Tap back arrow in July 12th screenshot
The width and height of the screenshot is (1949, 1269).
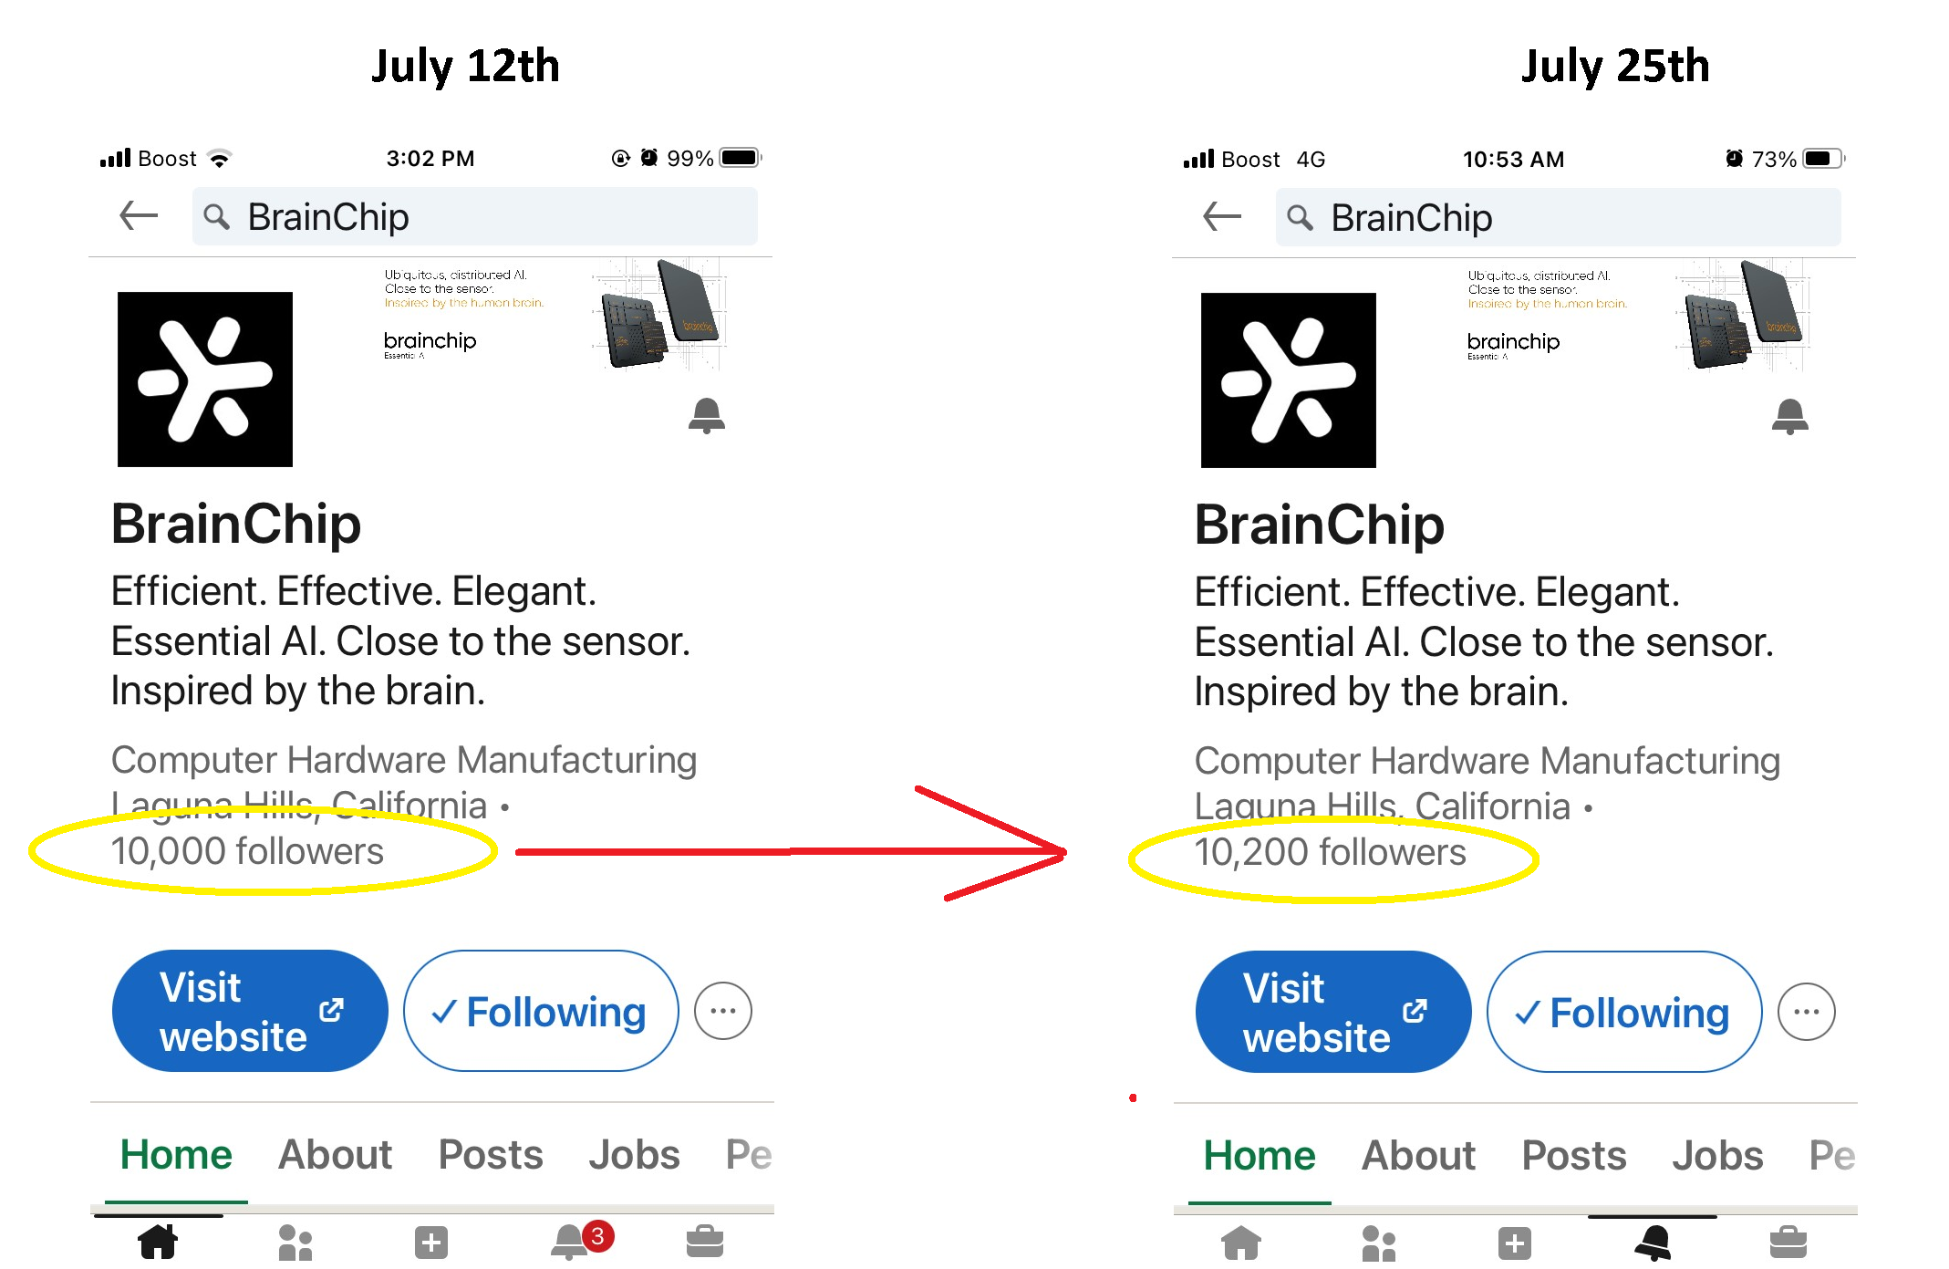pos(139,216)
